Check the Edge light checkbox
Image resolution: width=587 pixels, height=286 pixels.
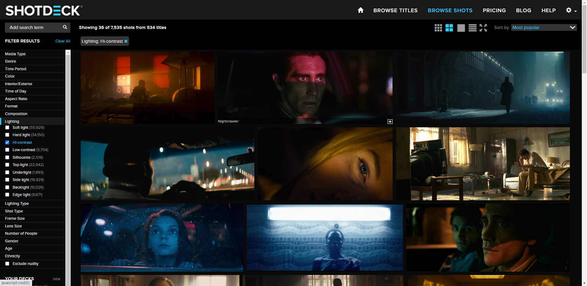tap(7, 195)
